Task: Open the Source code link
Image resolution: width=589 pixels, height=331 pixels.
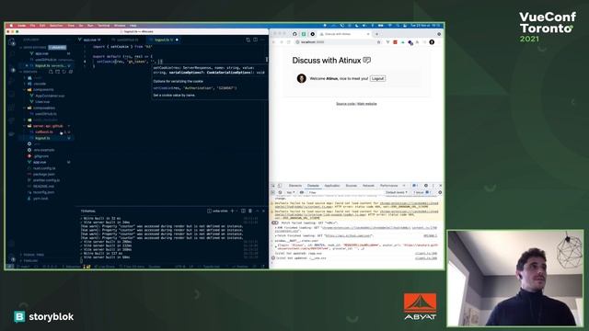Action: click(345, 104)
